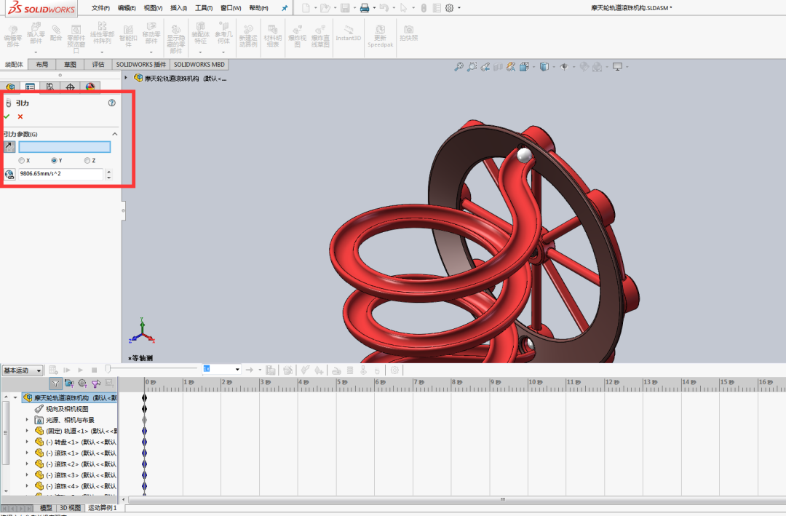Click the 9806.65mm/s^2 gravity value field
The height and width of the screenshot is (516, 786).
pos(60,173)
